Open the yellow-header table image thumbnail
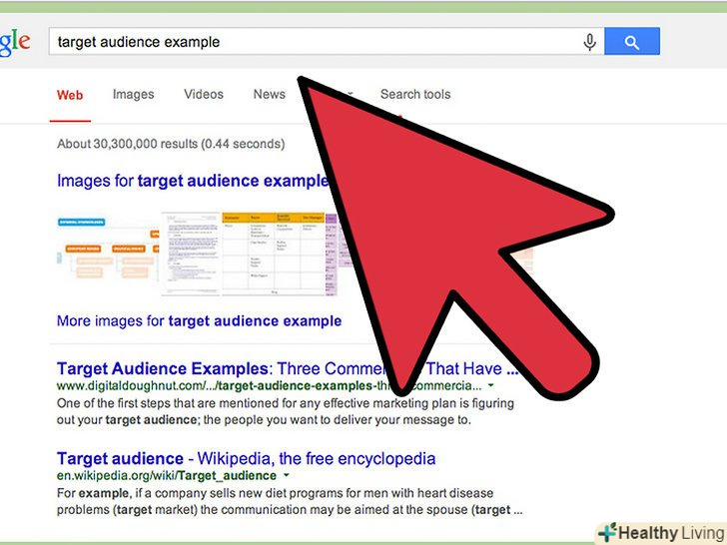The width and height of the screenshot is (727, 545). click(x=273, y=254)
